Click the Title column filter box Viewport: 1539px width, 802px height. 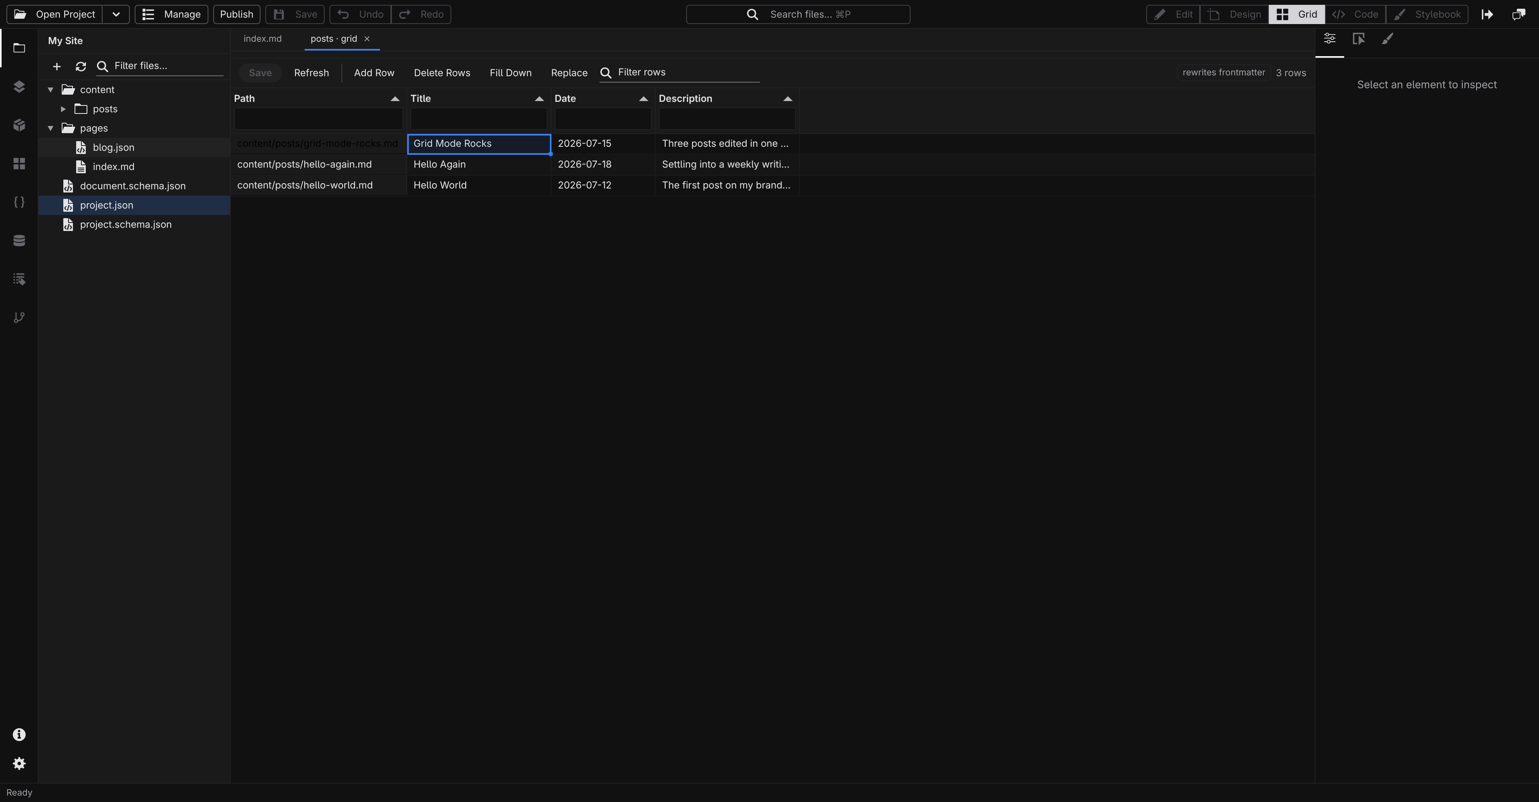479,119
